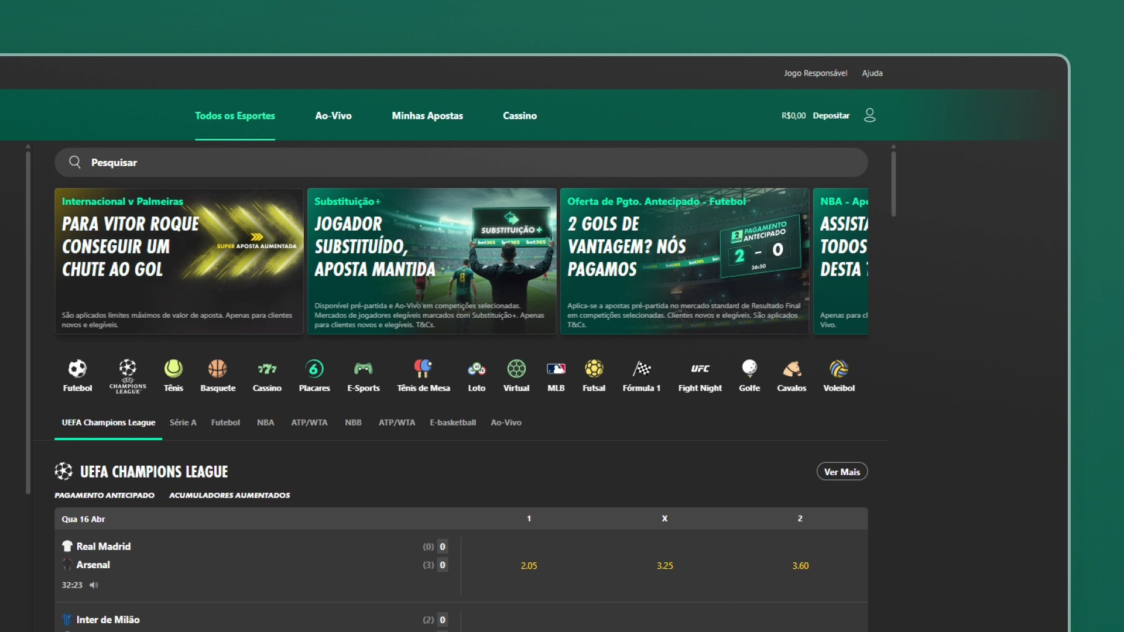The image size is (1124, 632).
Task: Open the Champions League sport icon
Action: [128, 376]
